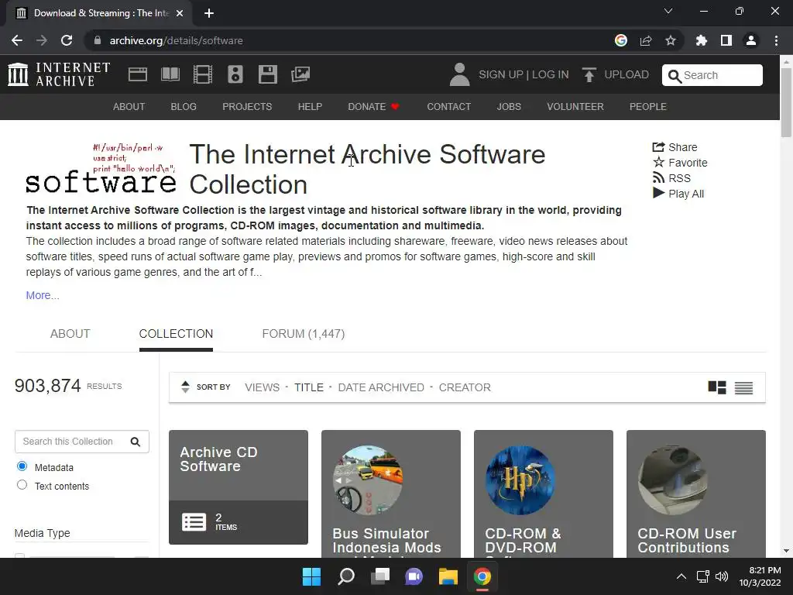Click the user avatar icon
Image resolution: width=793 pixels, height=595 pixels.
pos(459,74)
